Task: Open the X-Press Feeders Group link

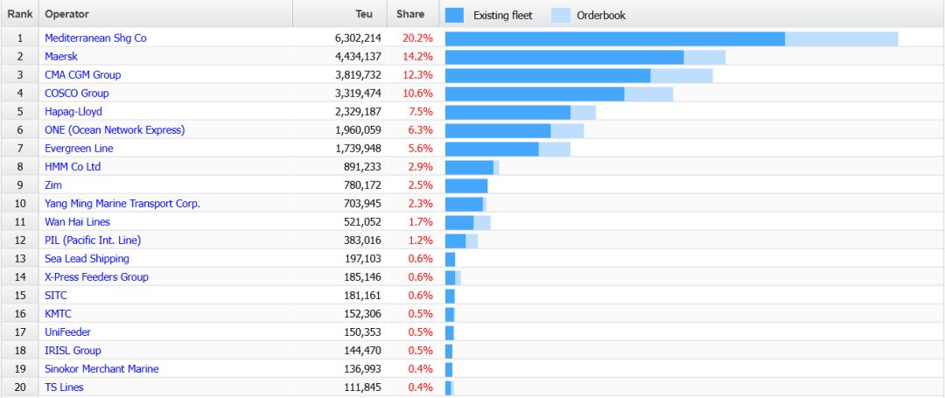Action: click(96, 277)
